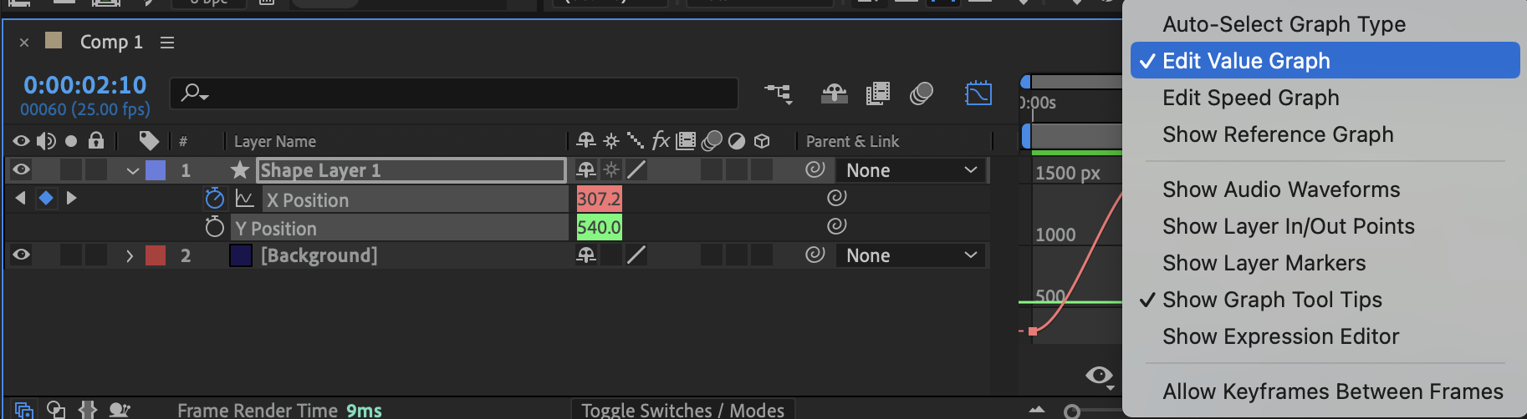The image size is (1527, 419).
Task: Enable Motion Blur for composition icon
Action: 922,93
